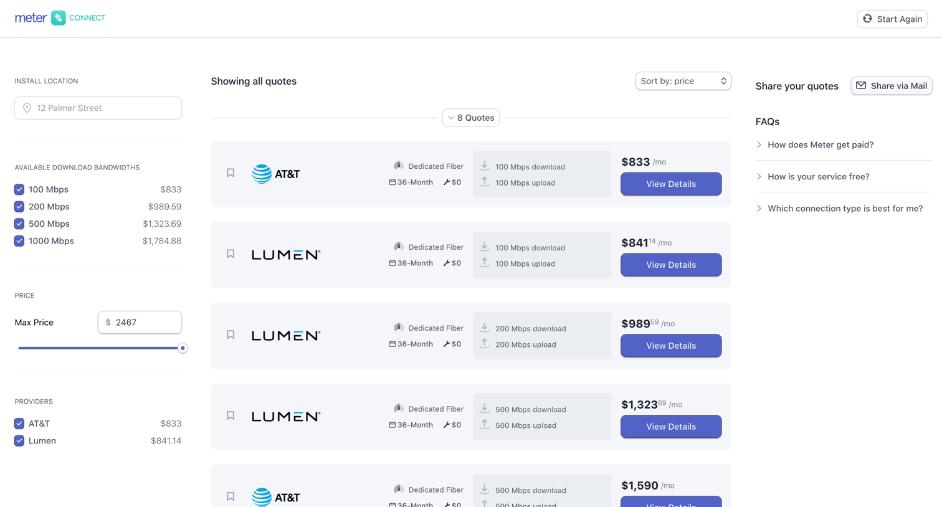Click Share via Mail button
942x507 pixels.
[x=892, y=86]
